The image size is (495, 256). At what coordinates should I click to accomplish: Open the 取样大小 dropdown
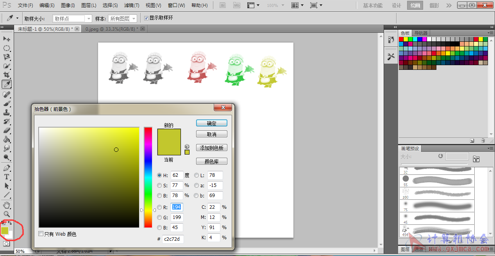72,18
